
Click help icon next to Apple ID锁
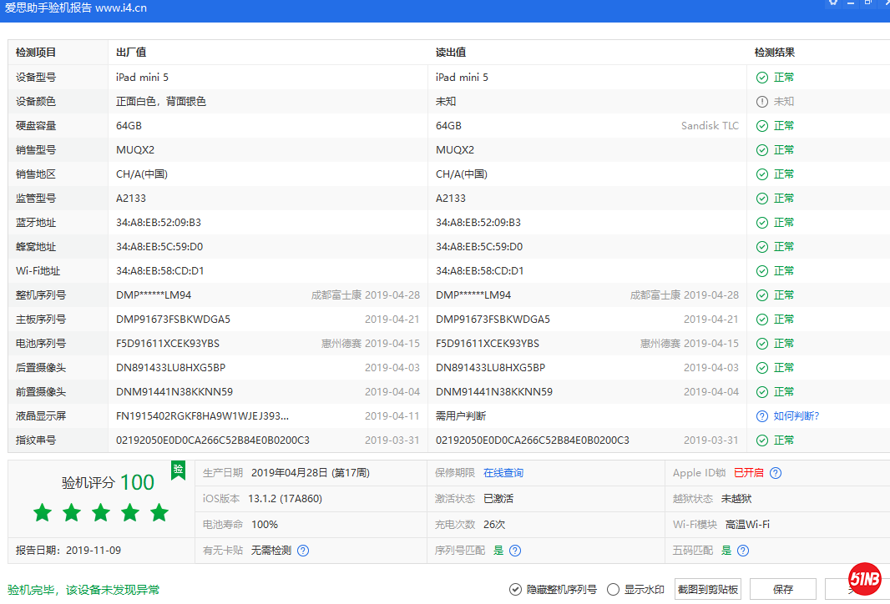(776, 473)
